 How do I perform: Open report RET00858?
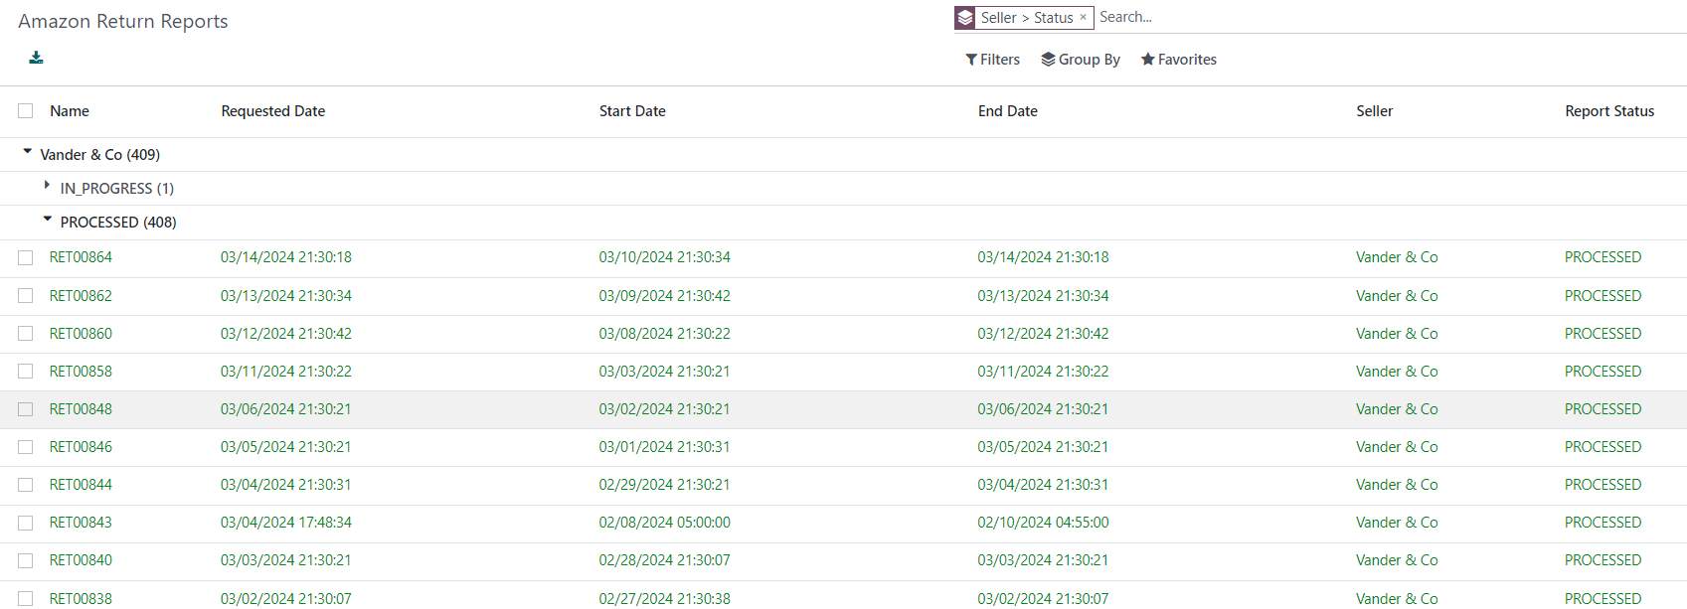[81, 372]
